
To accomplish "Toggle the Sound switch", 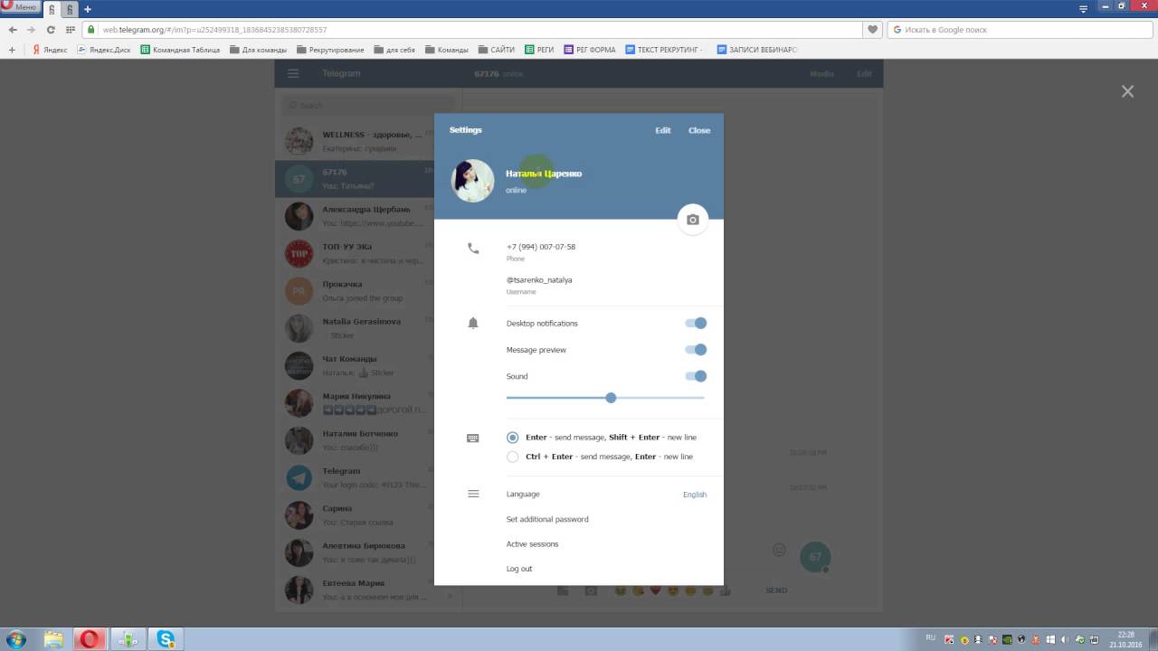I will click(696, 376).
